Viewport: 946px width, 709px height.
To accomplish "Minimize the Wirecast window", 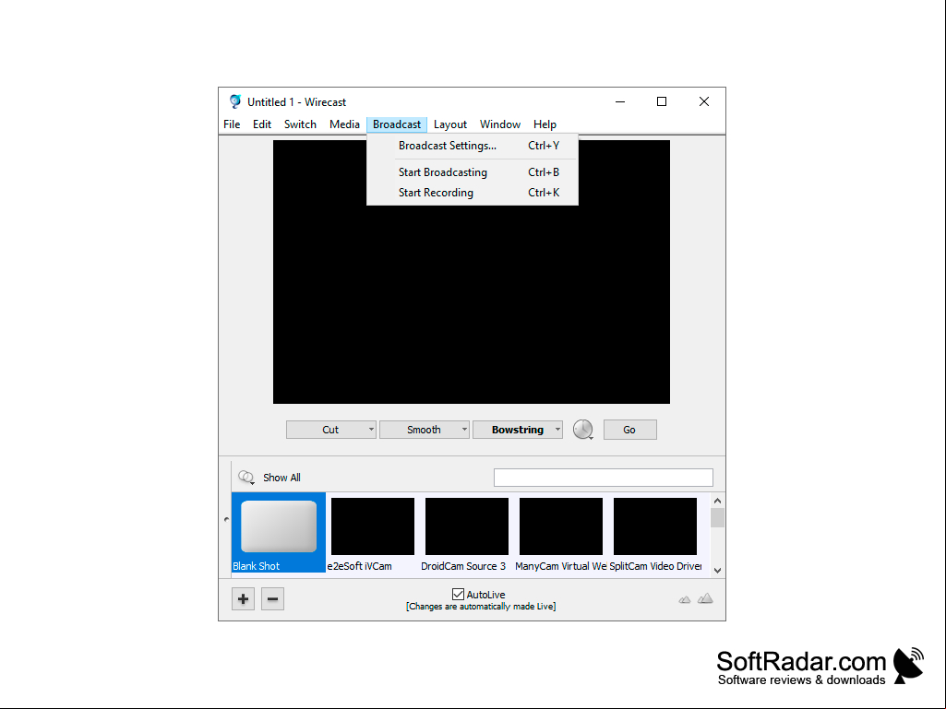I will [x=619, y=101].
